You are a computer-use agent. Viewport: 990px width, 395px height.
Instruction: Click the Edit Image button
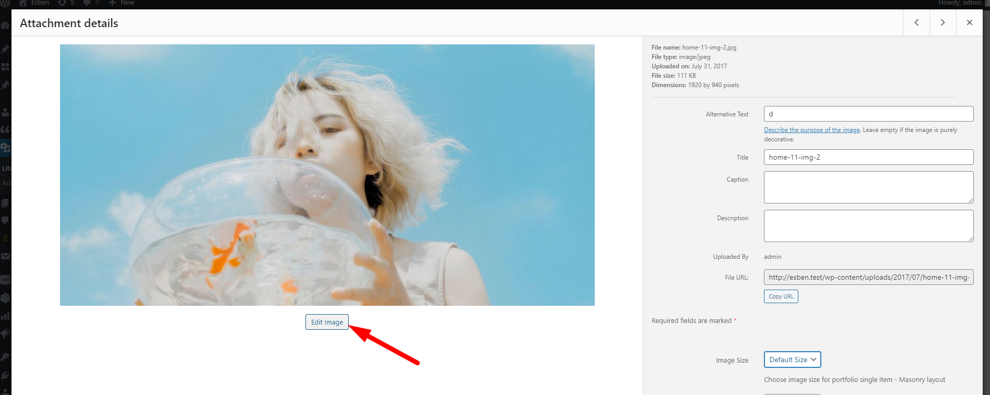pyautogui.click(x=327, y=322)
